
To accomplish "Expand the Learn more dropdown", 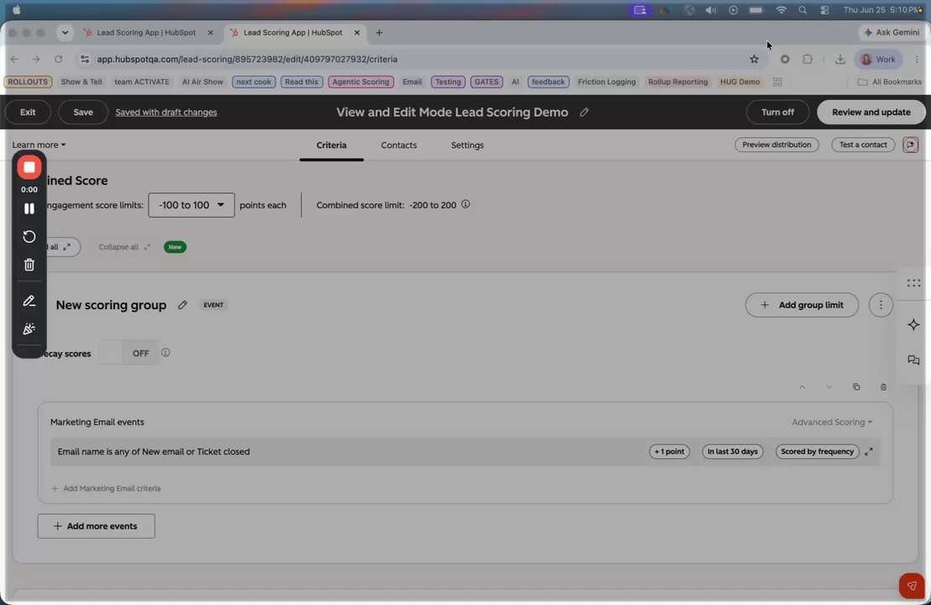I will click(x=39, y=145).
